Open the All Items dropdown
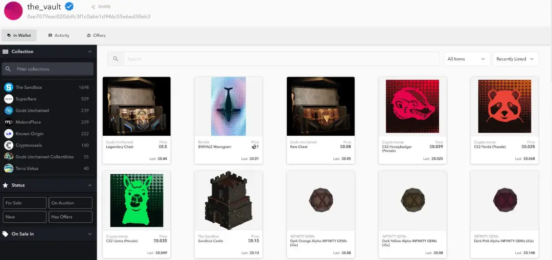 coord(467,59)
